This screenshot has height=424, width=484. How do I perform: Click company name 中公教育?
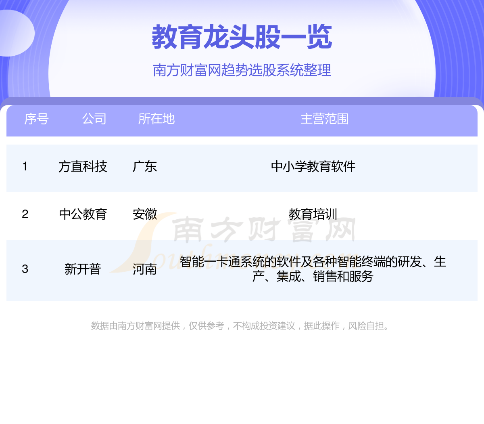(83, 214)
